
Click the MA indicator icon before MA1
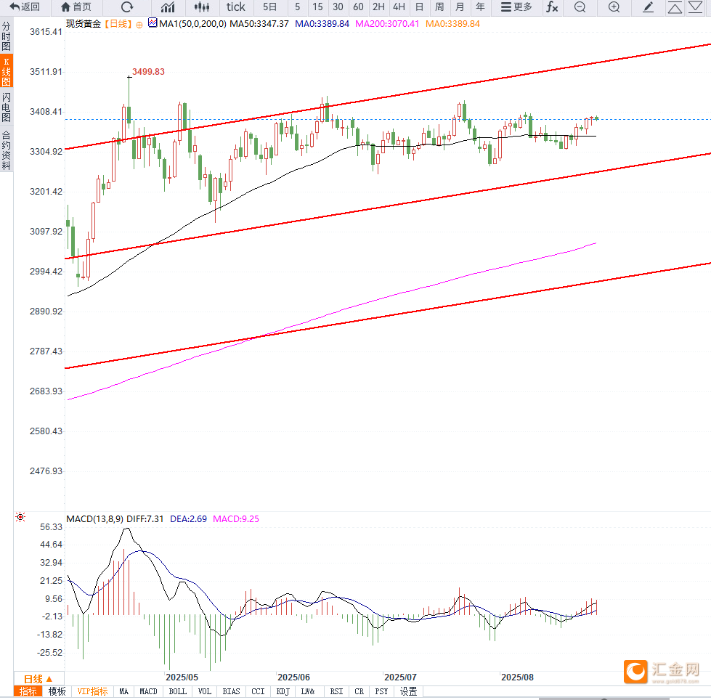click(x=153, y=23)
